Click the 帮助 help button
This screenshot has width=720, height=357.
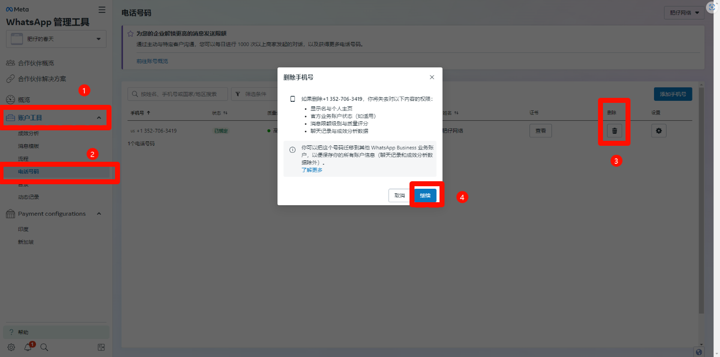pyautogui.click(x=56, y=332)
